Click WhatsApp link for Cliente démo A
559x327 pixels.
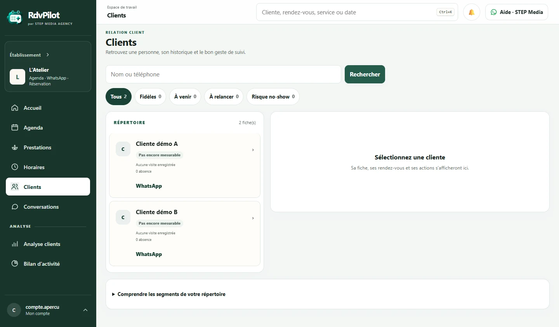[x=149, y=186]
